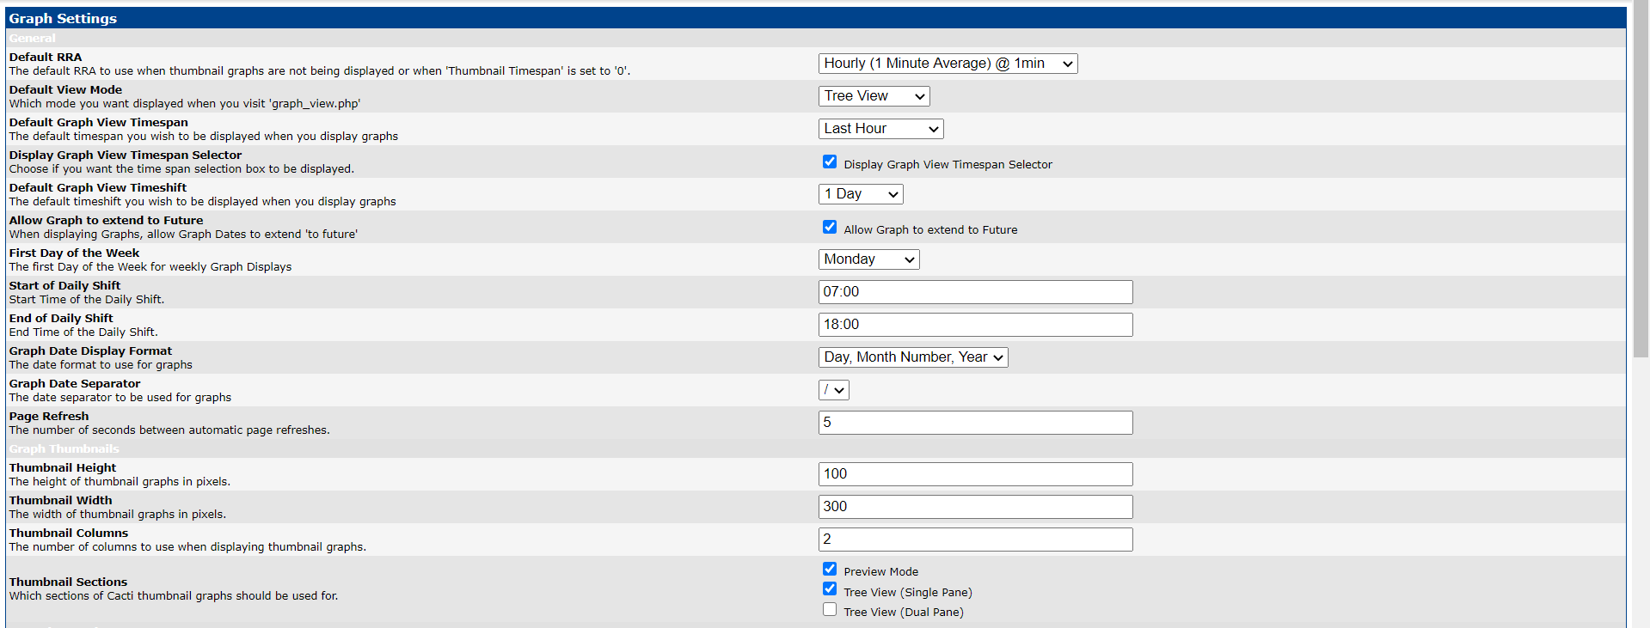Uncheck the Preview Mode checkbox
Screen dimensions: 1650x628
pos(830,569)
